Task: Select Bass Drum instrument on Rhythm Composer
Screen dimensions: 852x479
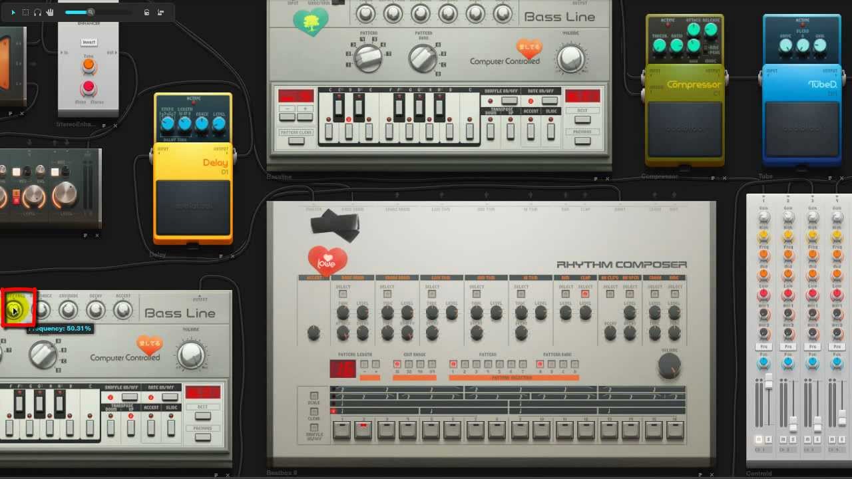Action: point(343,293)
